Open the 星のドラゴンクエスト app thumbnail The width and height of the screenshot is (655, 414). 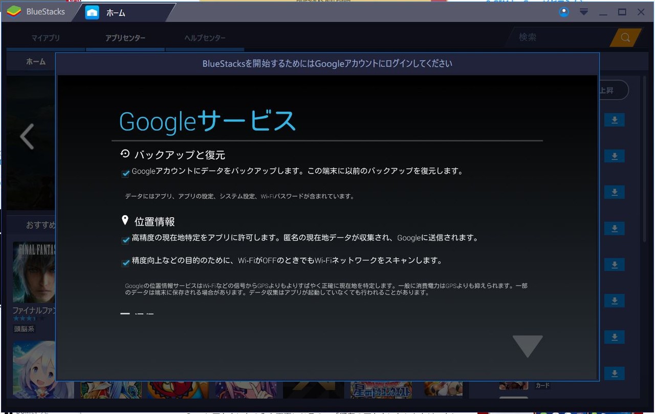click(x=381, y=389)
